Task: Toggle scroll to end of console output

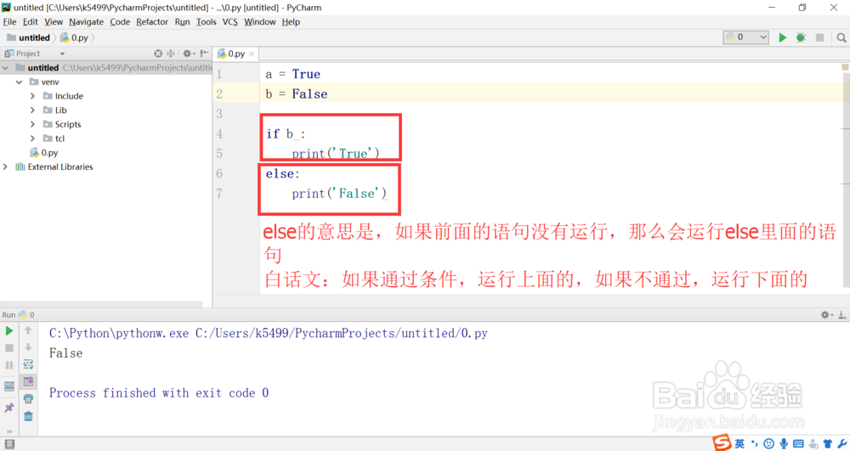Action: click(x=28, y=381)
